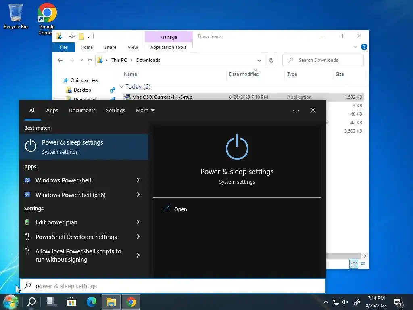Select the All search filter tab
The height and width of the screenshot is (310, 413).
pyautogui.click(x=32, y=111)
